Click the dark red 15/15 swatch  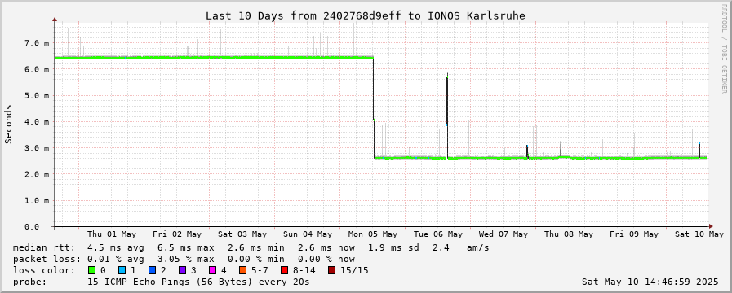331,270
